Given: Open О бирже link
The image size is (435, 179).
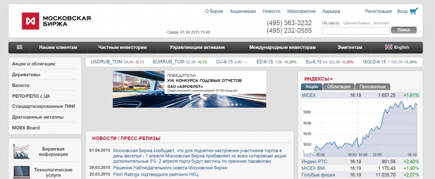Looking at the screenshot, I should pyautogui.click(x=214, y=11).
